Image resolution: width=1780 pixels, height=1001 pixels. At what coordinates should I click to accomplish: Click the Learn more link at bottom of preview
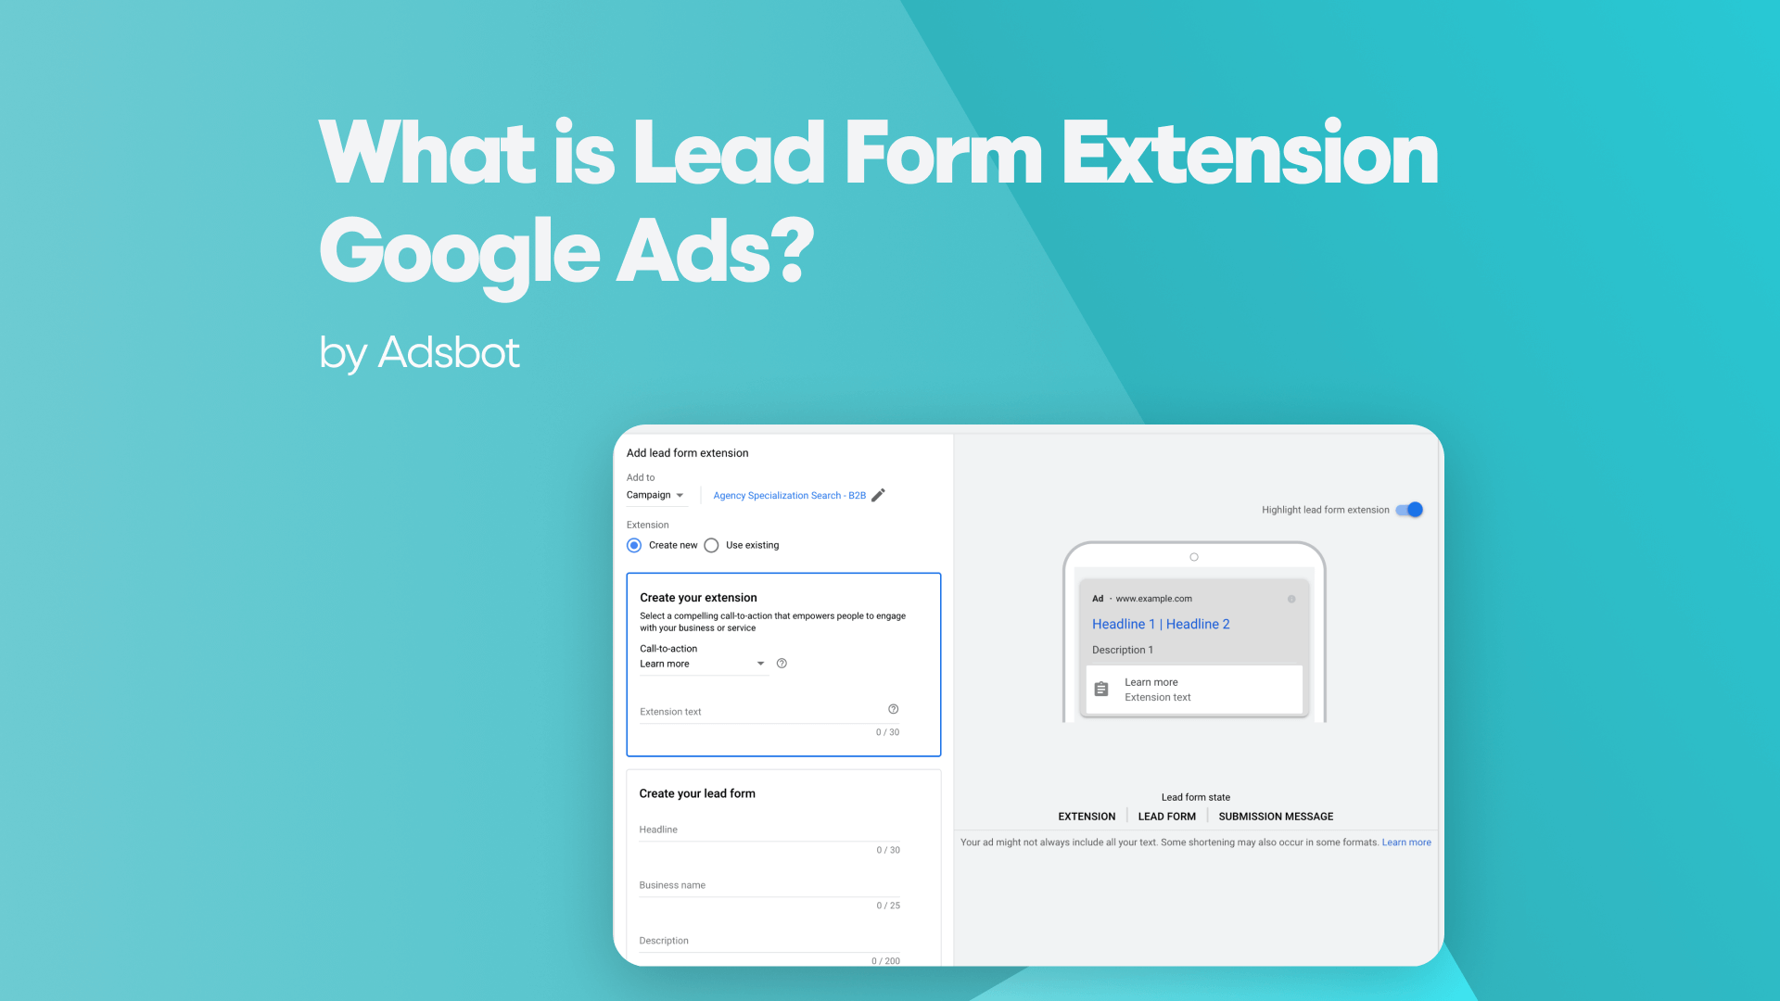(1405, 843)
